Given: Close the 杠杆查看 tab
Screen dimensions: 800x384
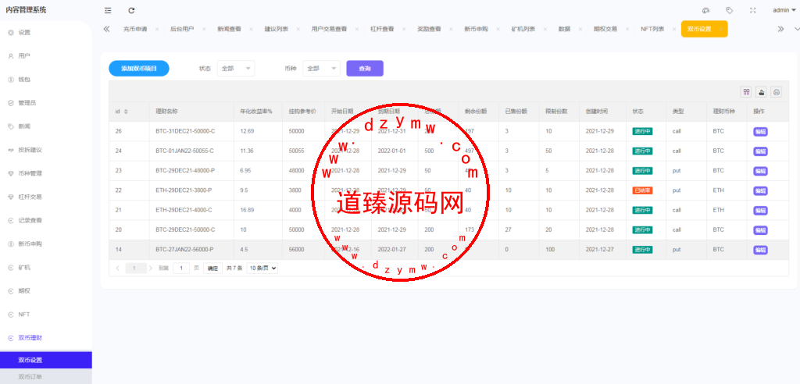Looking at the screenshot, I should [404, 29].
